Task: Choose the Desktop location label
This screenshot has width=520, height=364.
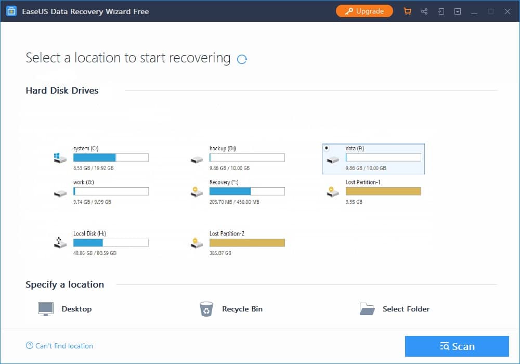Action: click(x=76, y=309)
